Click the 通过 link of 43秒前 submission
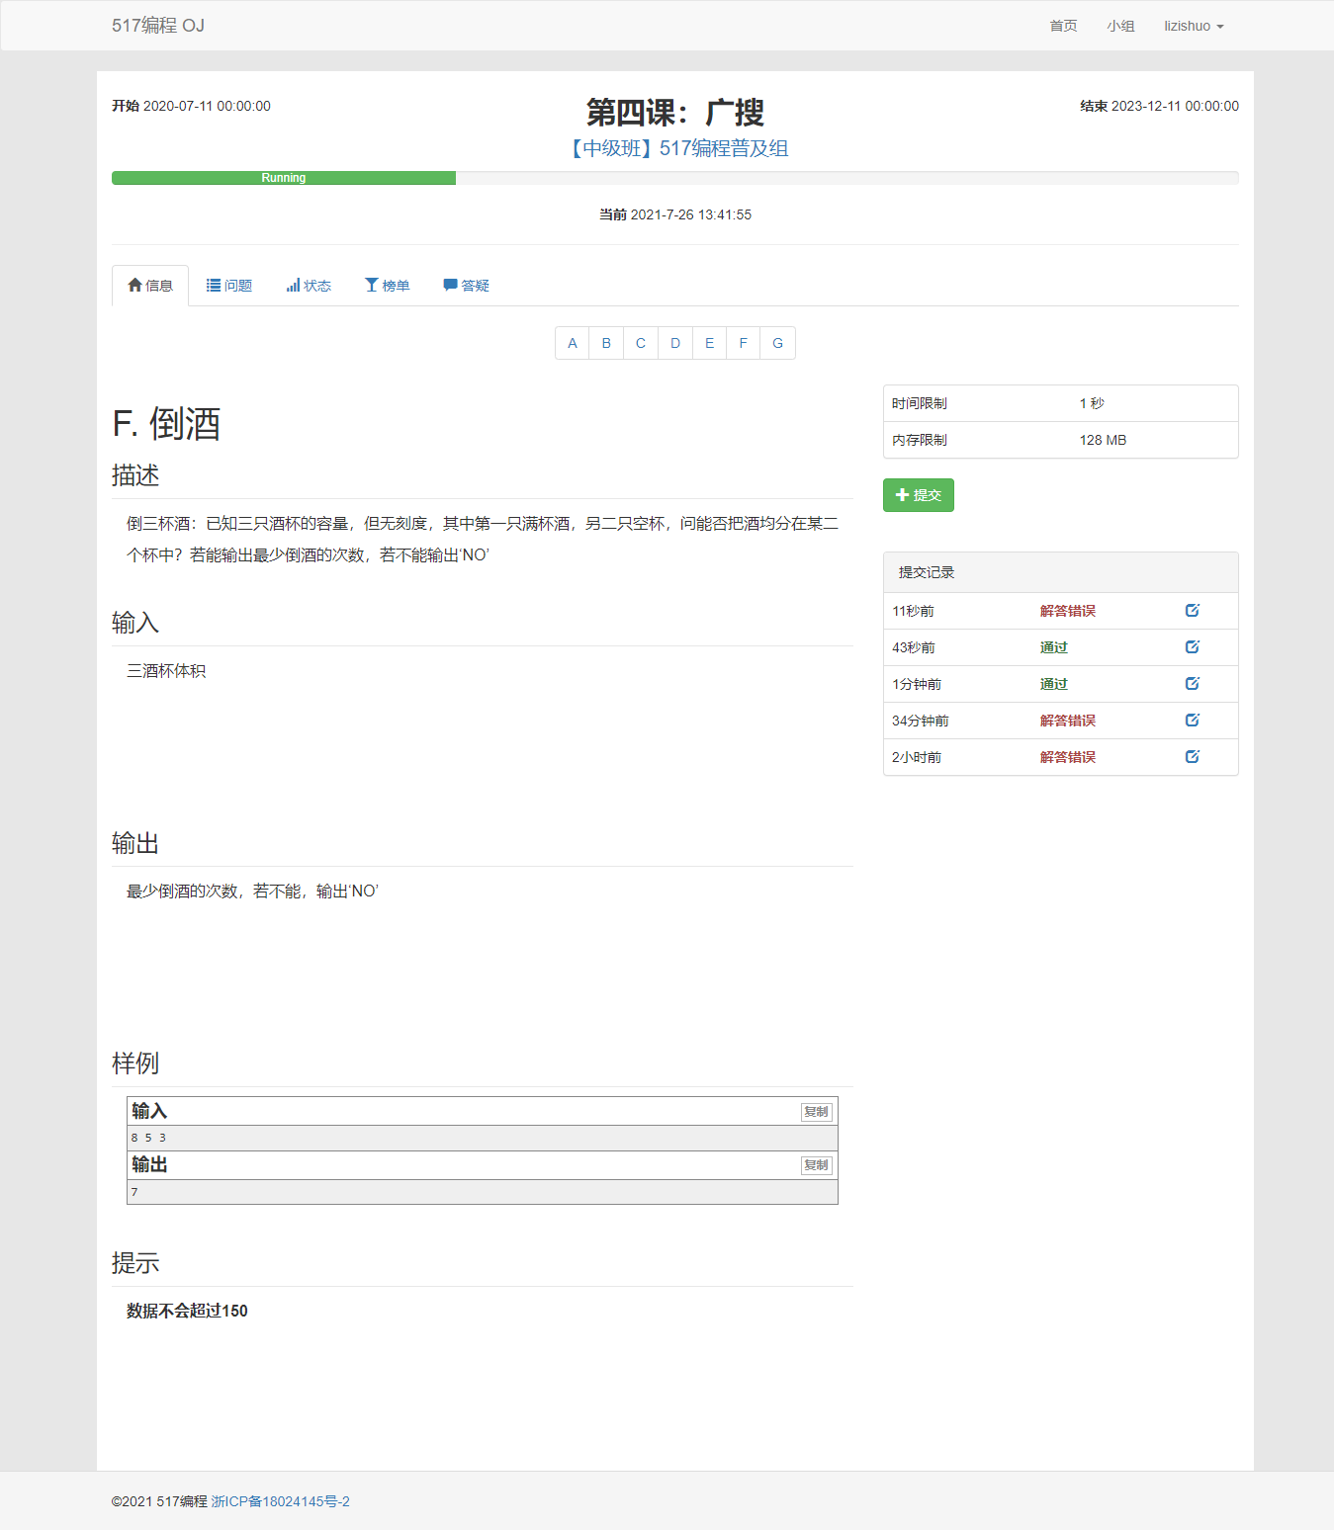1334x1530 pixels. point(1053,646)
